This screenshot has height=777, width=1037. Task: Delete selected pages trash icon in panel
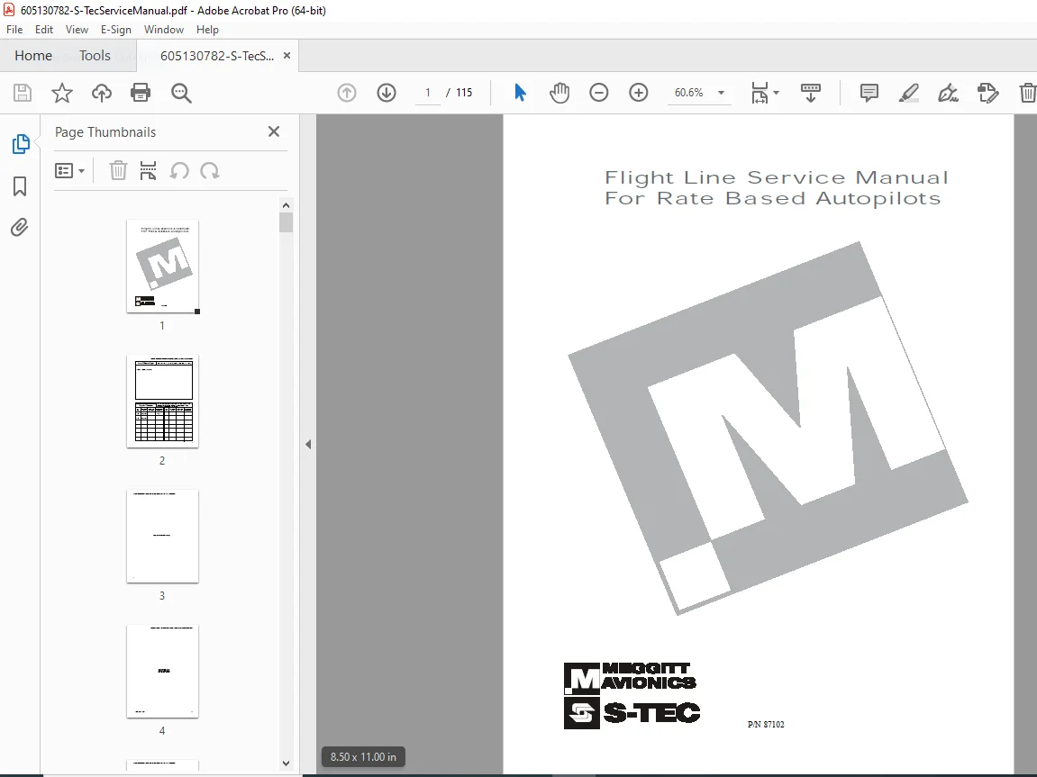tap(118, 170)
